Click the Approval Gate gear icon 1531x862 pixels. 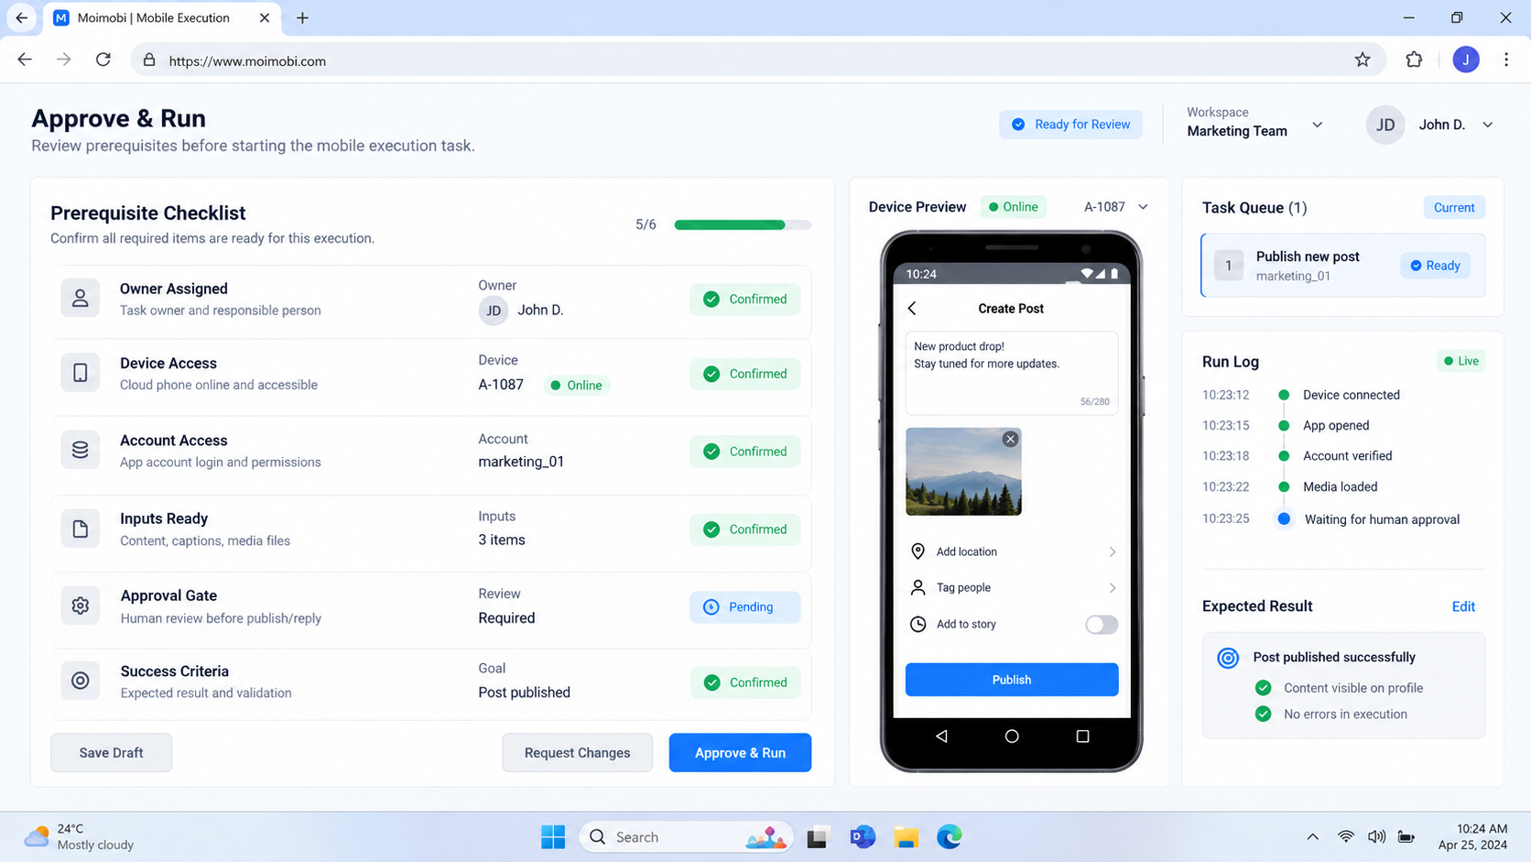point(81,606)
